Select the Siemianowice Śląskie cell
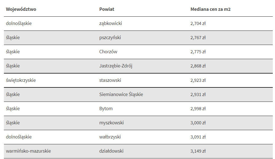 (121, 94)
